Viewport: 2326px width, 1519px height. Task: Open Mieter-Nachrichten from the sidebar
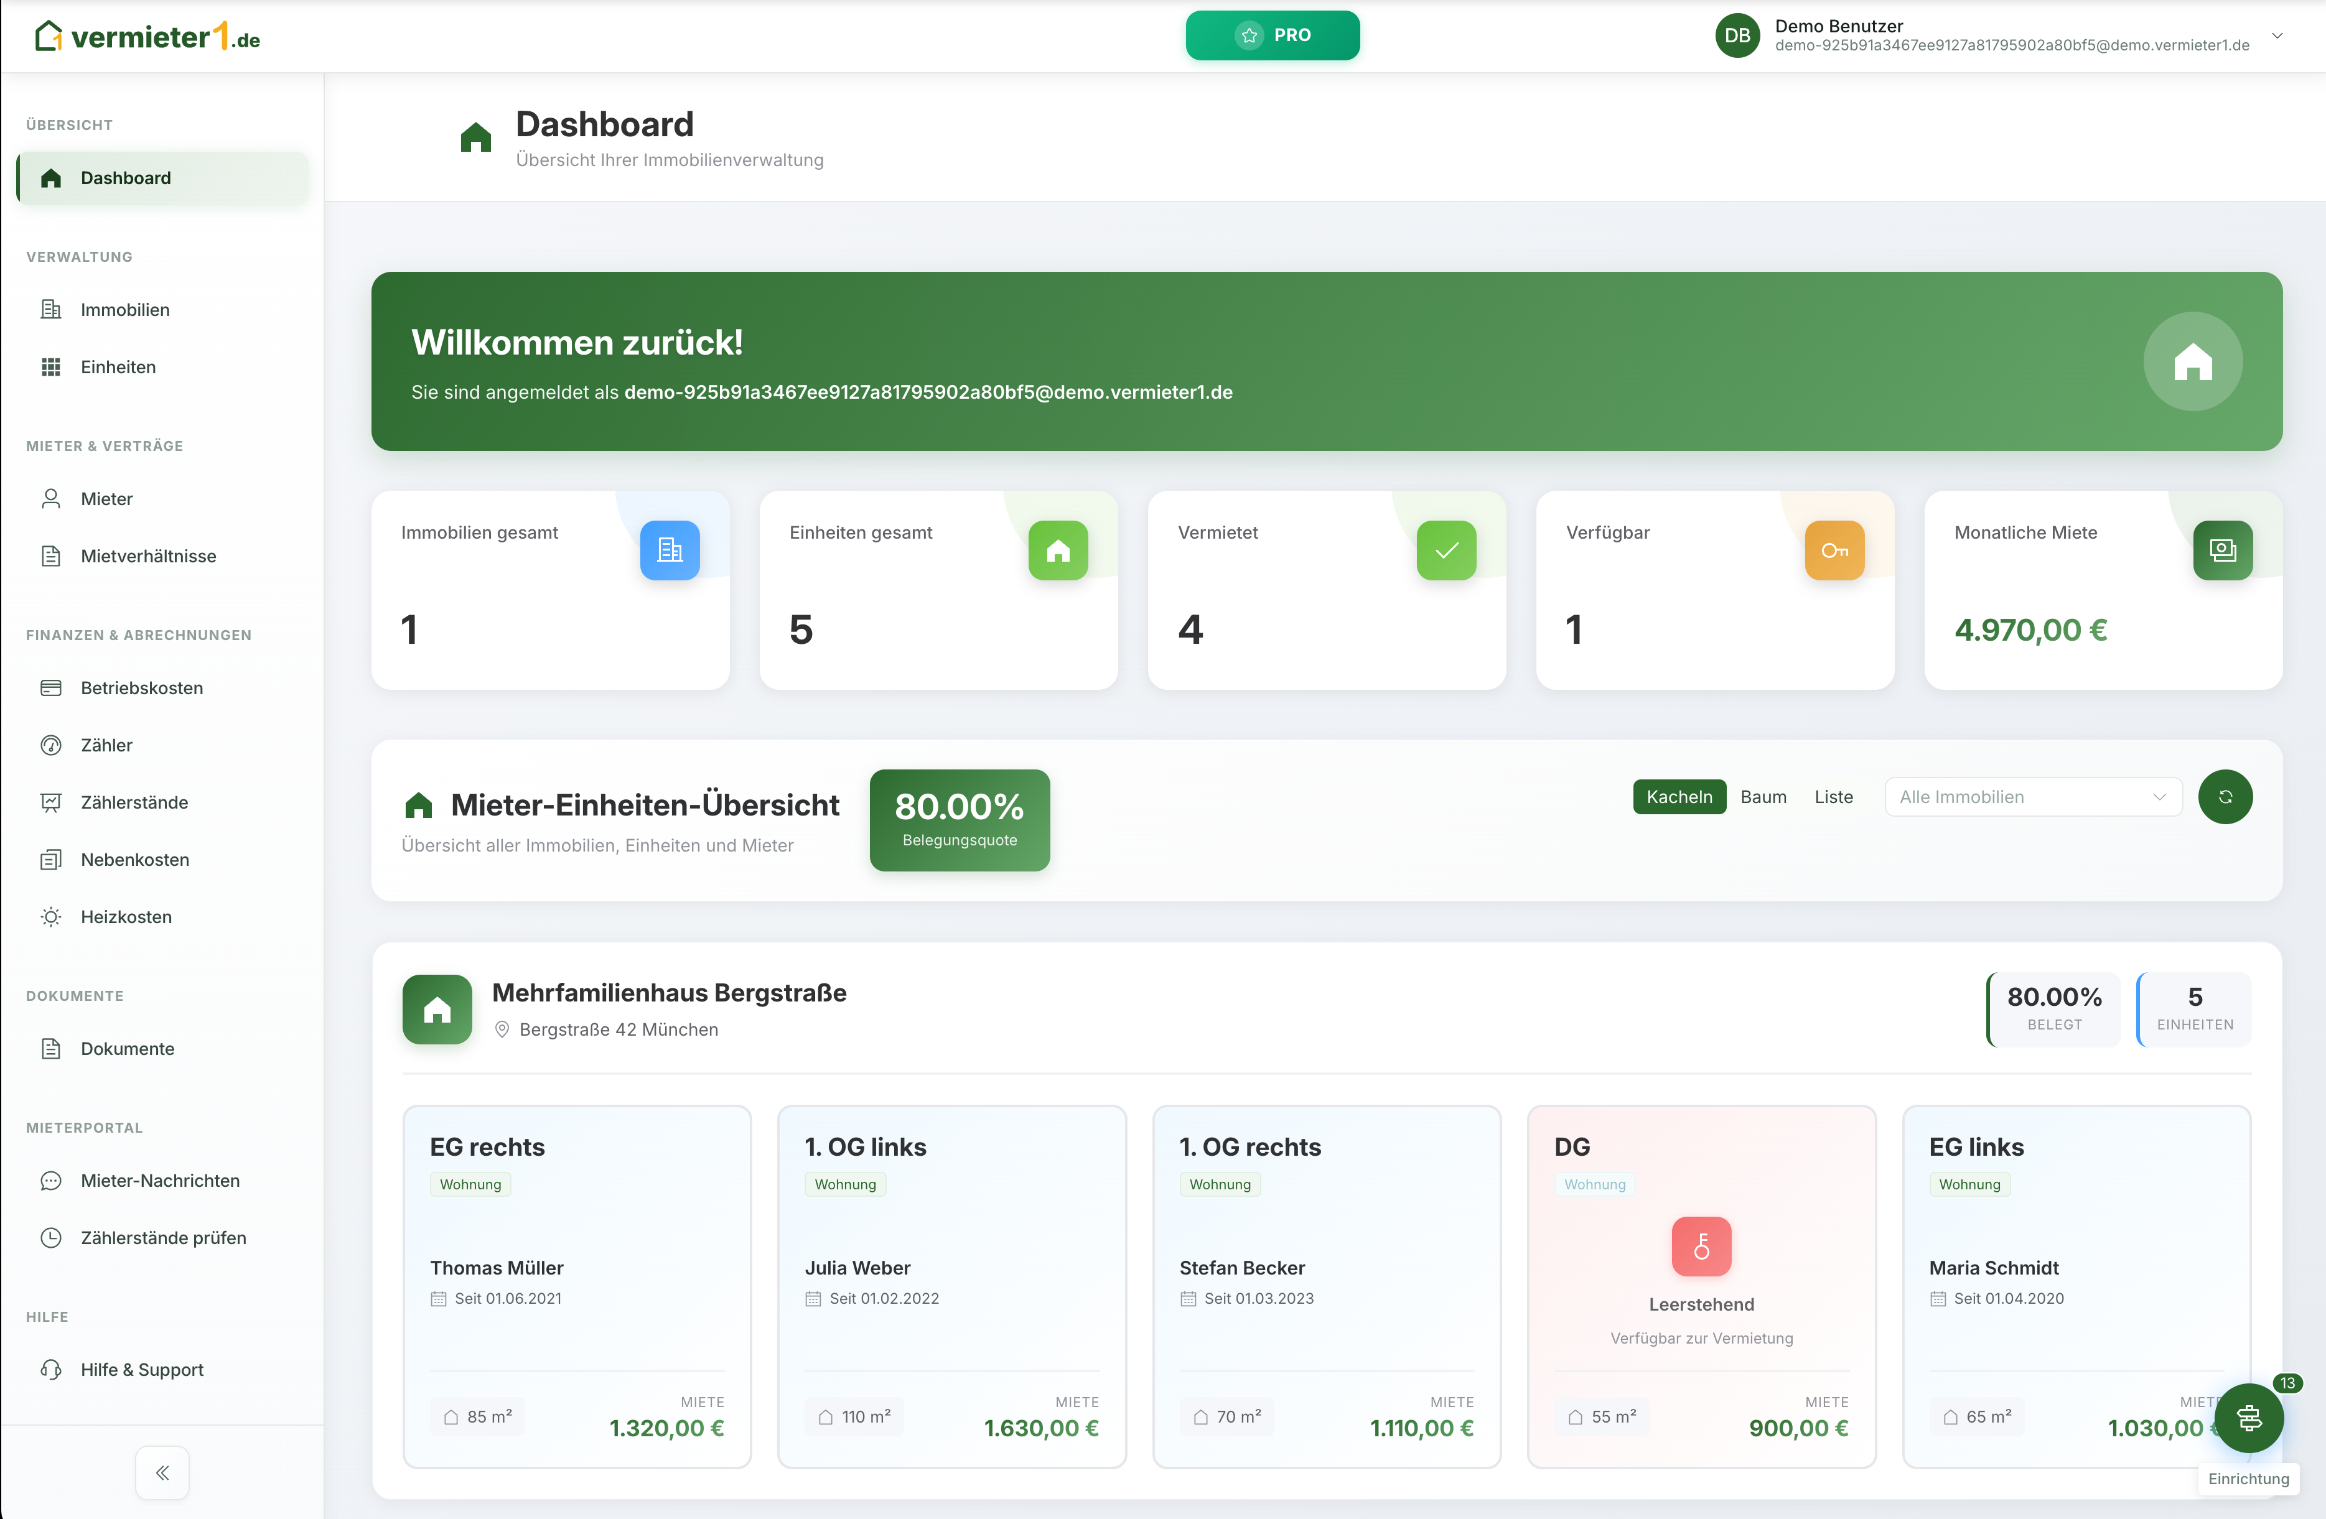[x=159, y=1180]
